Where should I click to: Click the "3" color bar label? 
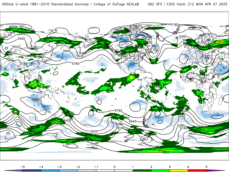[x=170, y=167]
